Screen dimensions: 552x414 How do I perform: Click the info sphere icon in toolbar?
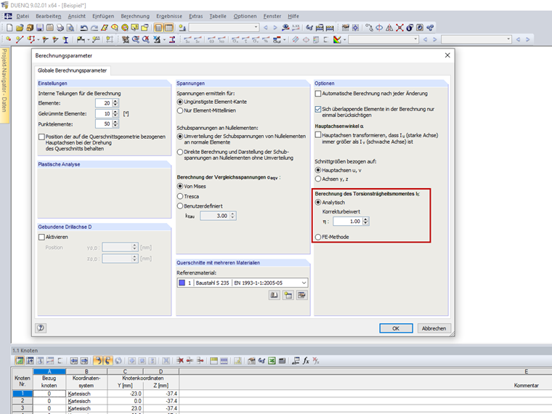(410, 28)
